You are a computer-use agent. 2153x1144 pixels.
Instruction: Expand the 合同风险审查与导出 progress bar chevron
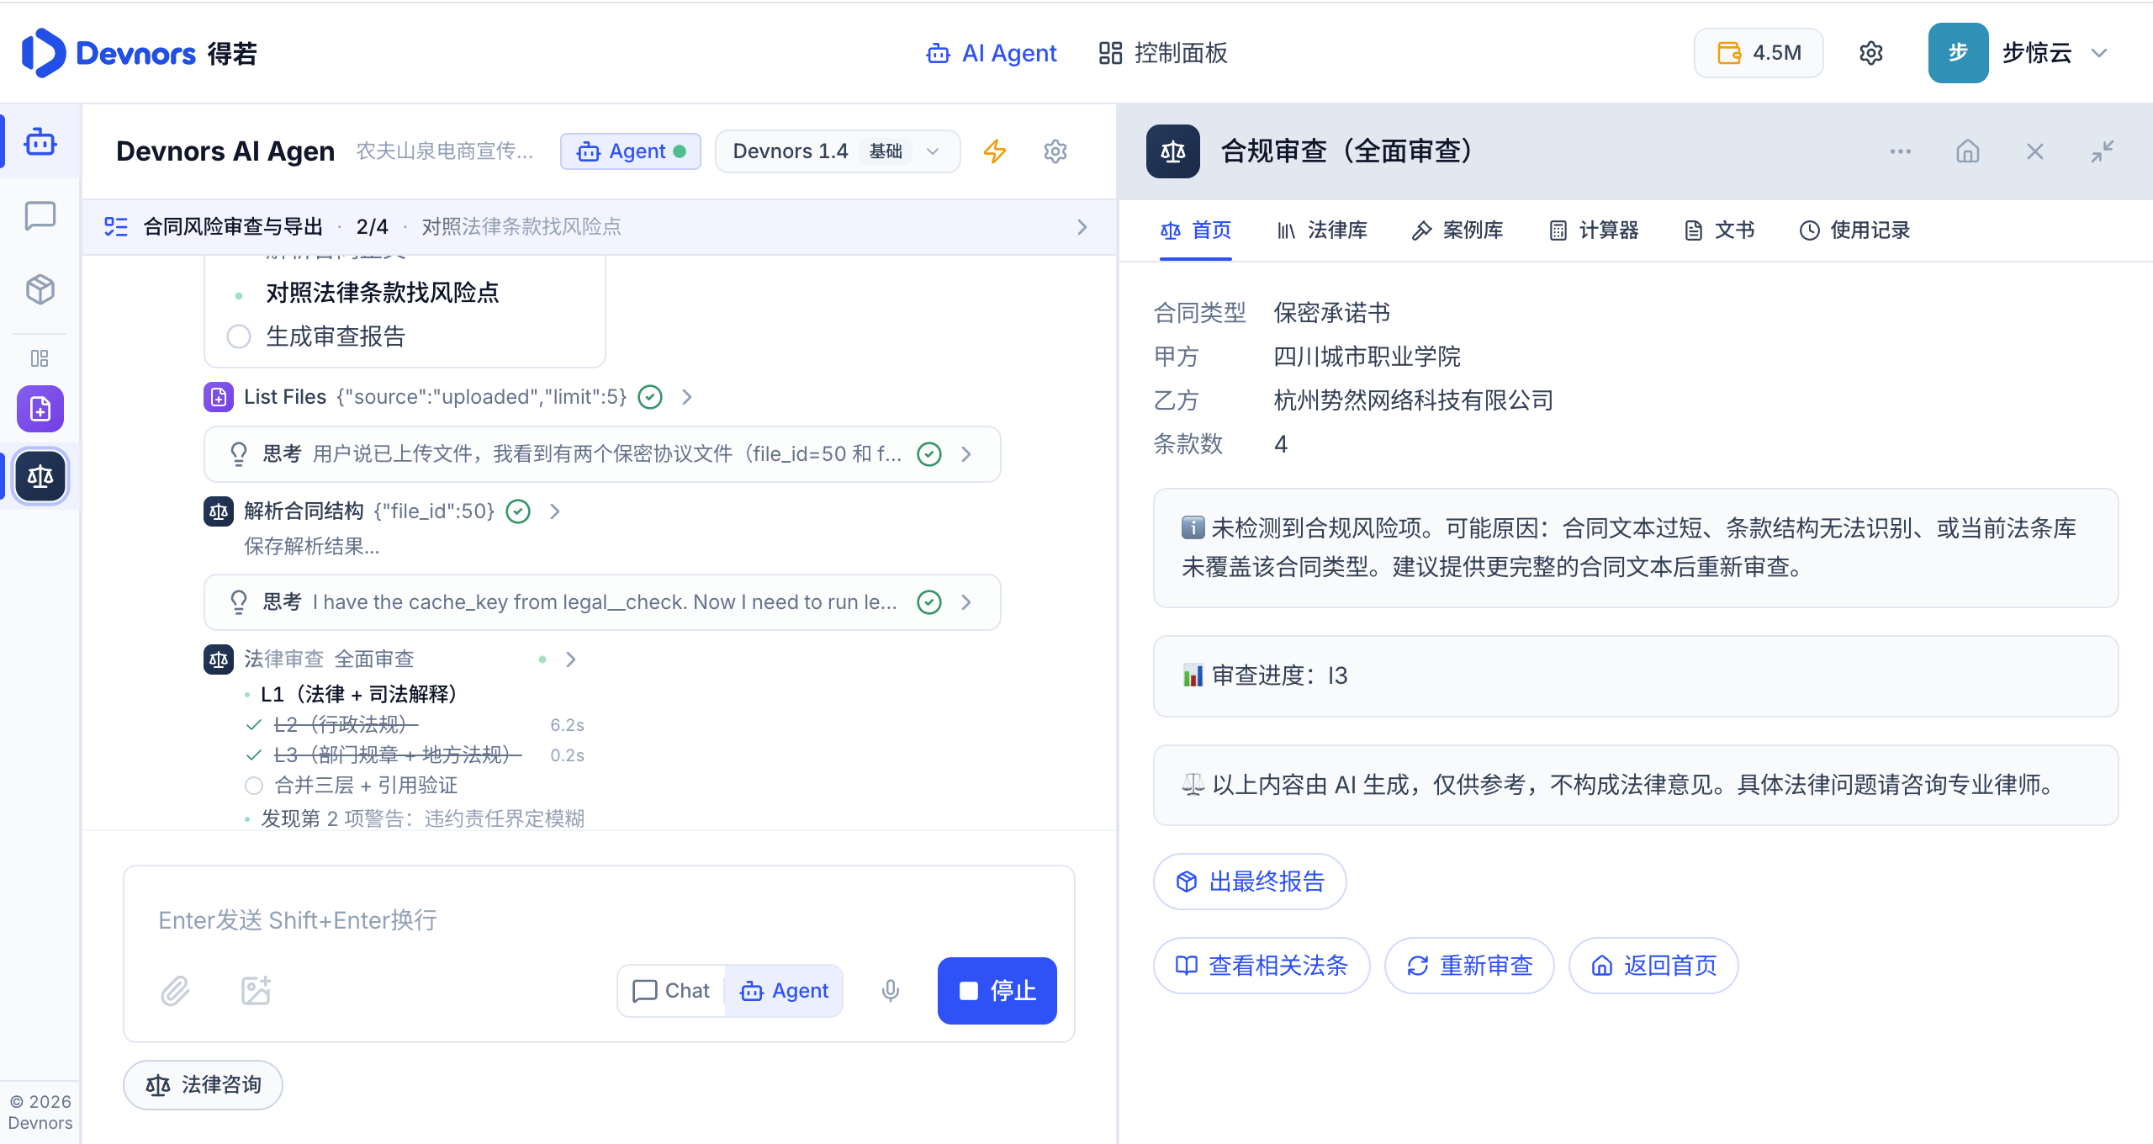tap(1082, 227)
